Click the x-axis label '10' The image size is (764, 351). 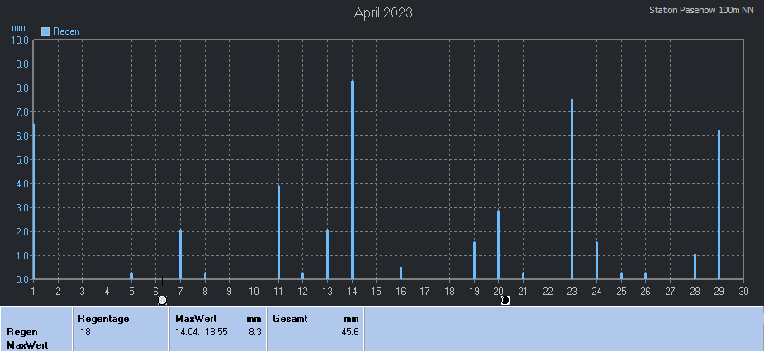pos(254,292)
